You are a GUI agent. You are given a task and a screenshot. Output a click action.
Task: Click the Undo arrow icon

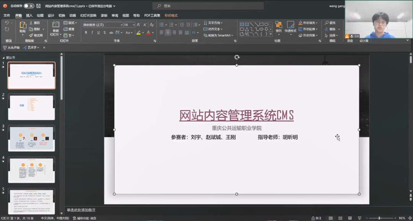pyautogui.click(x=7, y=23)
